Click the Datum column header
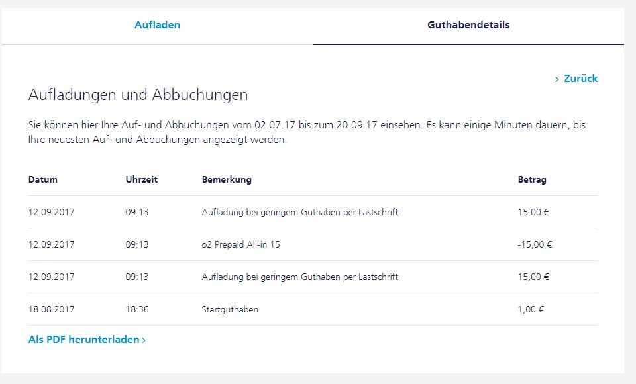Viewport: 636px width, 384px height. point(43,179)
